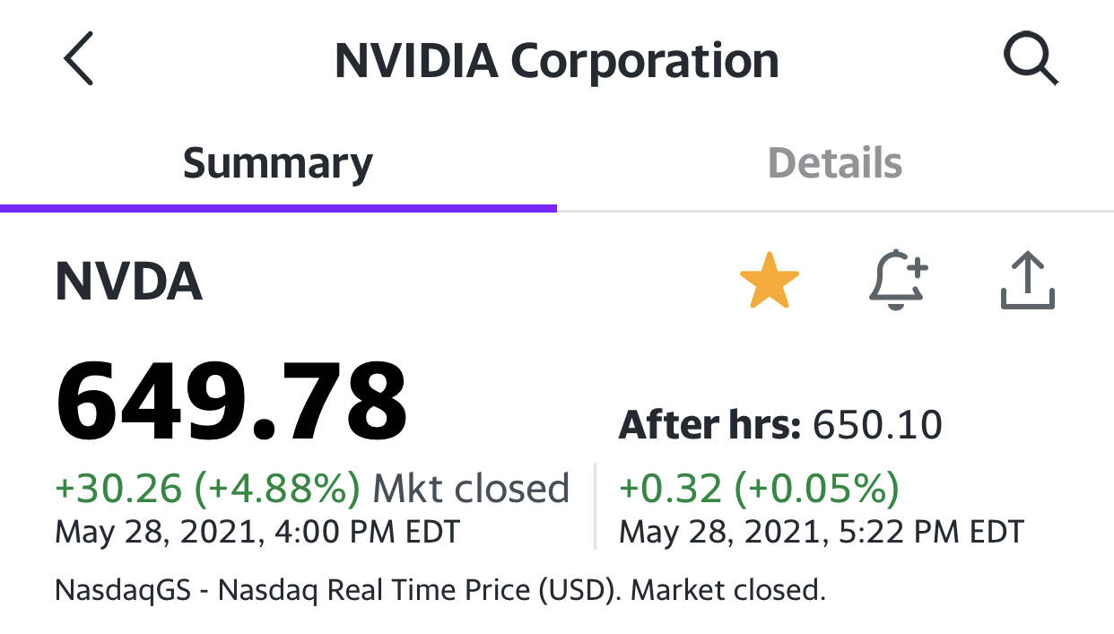This screenshot has width=1114, height=634.
Task: Tap the May 28, 2021, 5:22 PM EDT timestamp
Action: [x=822, y=532]
